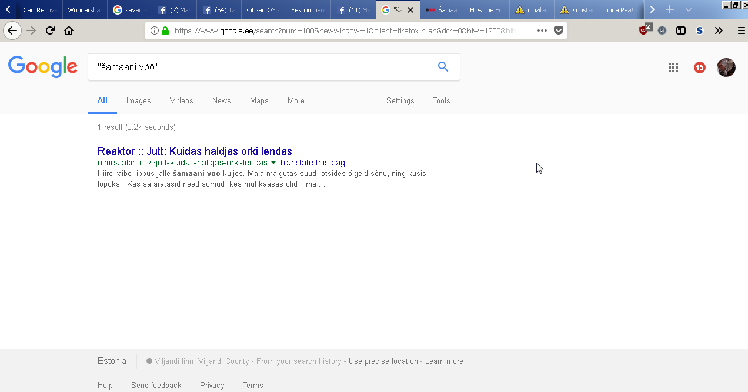Open cached options arrow beside result URL
Screen dimensions: 748x392
273,163
